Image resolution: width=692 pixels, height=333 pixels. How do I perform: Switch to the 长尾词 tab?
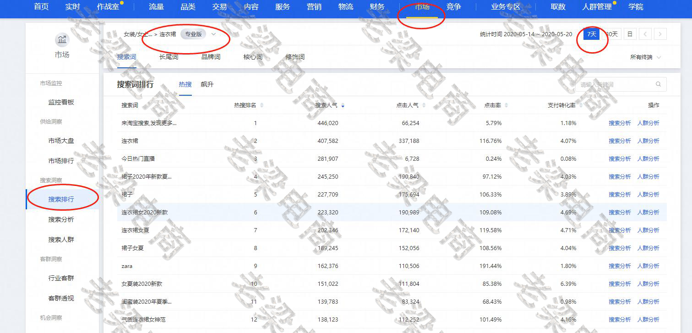(169, 57)
